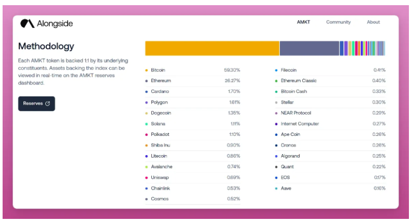Click Polygon's 1.61% value
Image resolution: width=411 pixels, height=222 pixels.
tap(235, 102)
